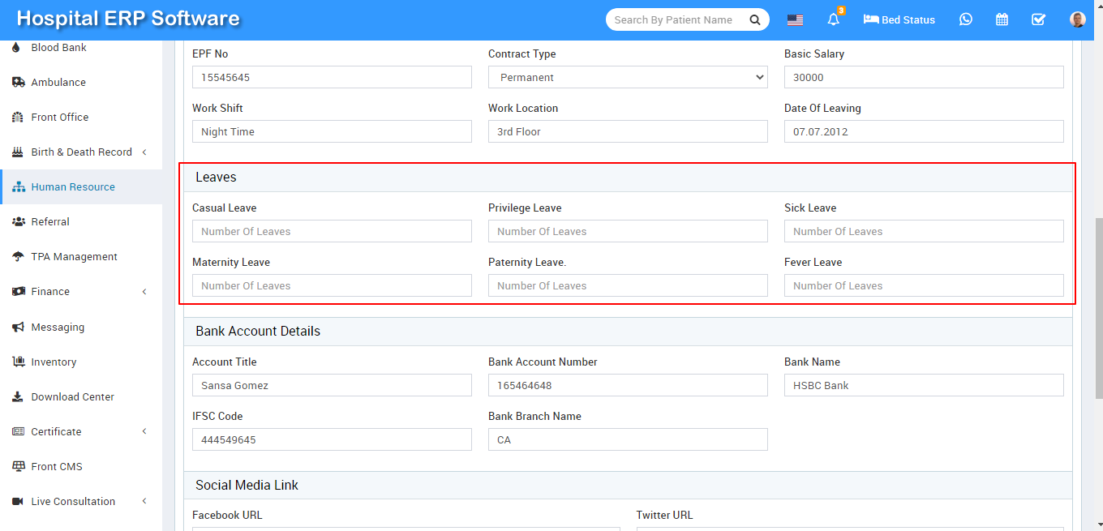
Task: Open the Download Center menu item
Action: 72,397
